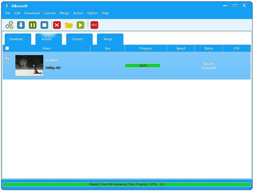The height and width of the screenshot is (192, 254).
Task: Click the Success (Convert) status text
Action: click(x=208, y=66)
